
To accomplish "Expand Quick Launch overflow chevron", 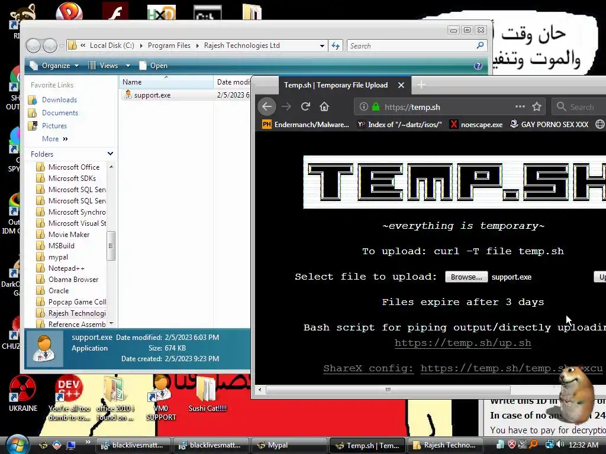I will point(88,442).
